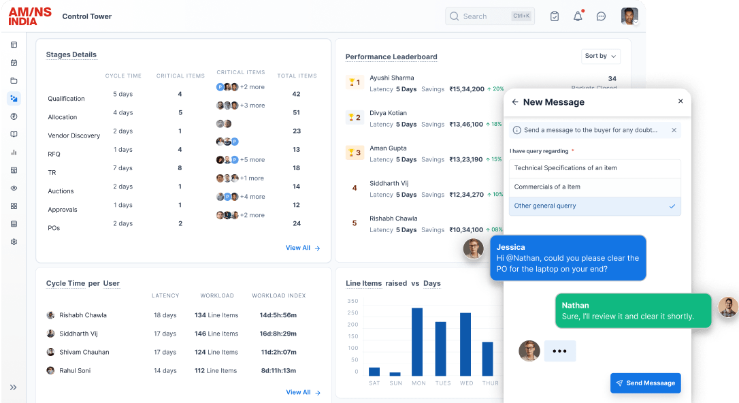Viewport: 739px width, 403px height.
Task: Expand the sidebar with double chevron
Action: click(14, 387)
